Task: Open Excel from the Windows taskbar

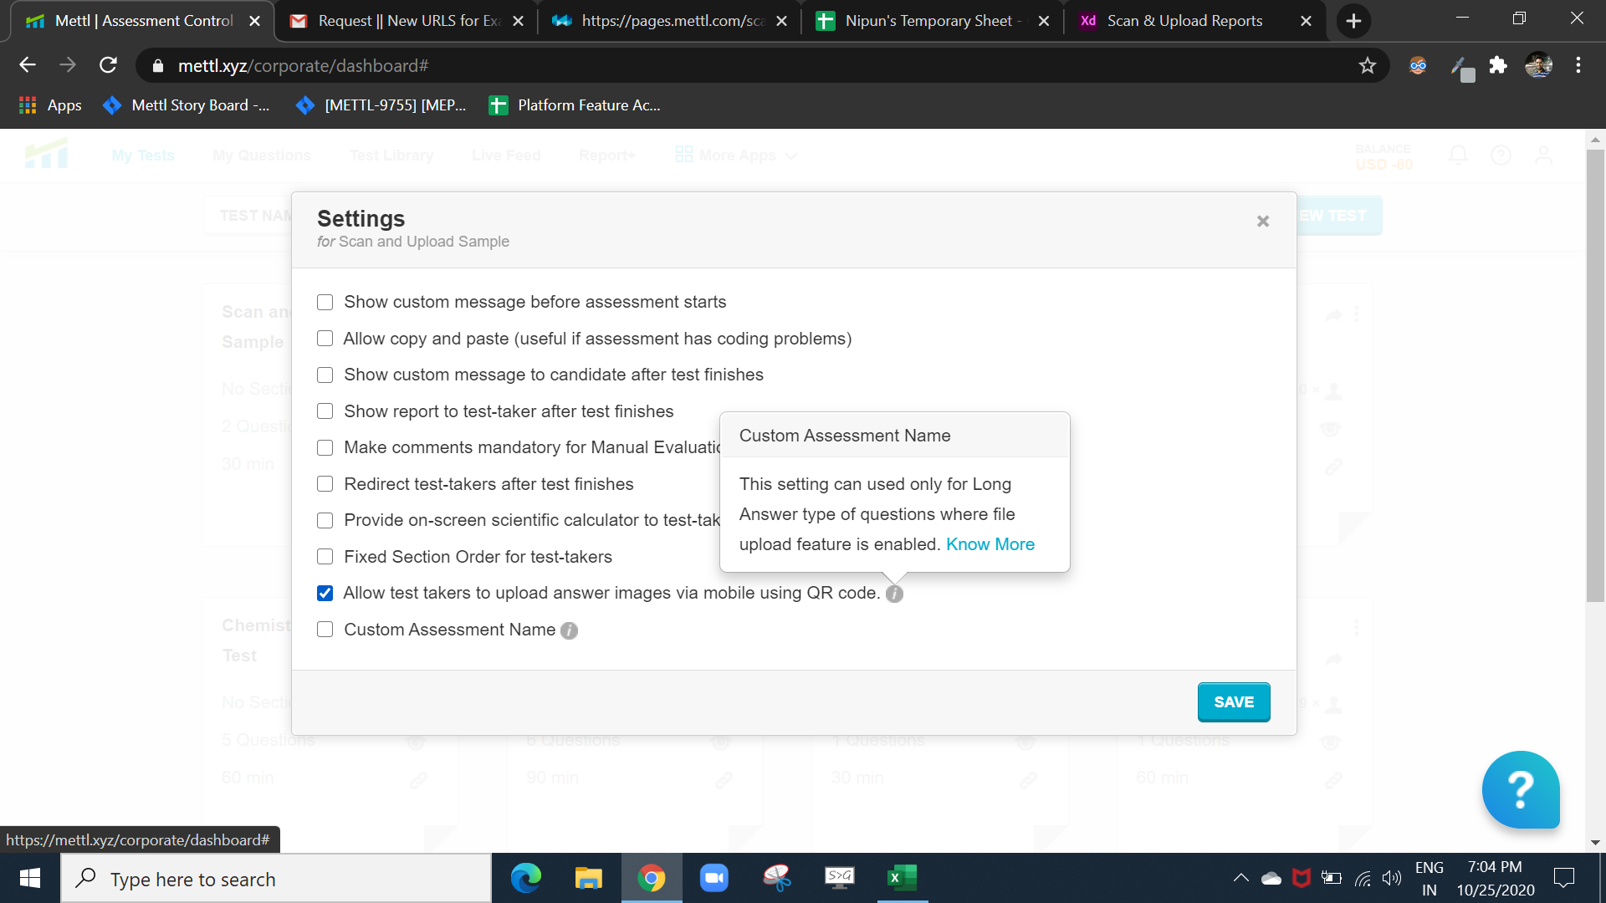Action: coord(901,878)
